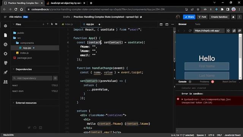Open the CodeSandbox hamburger menu
This screenshot has width=243, height=137.
tap(5, 17)
